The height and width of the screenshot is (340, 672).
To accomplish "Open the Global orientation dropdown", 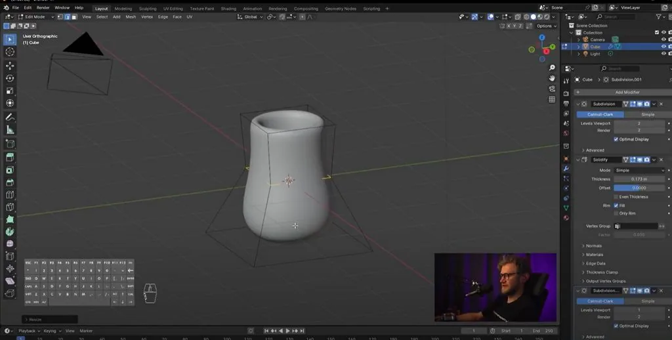I will click(x=250, y=16).
